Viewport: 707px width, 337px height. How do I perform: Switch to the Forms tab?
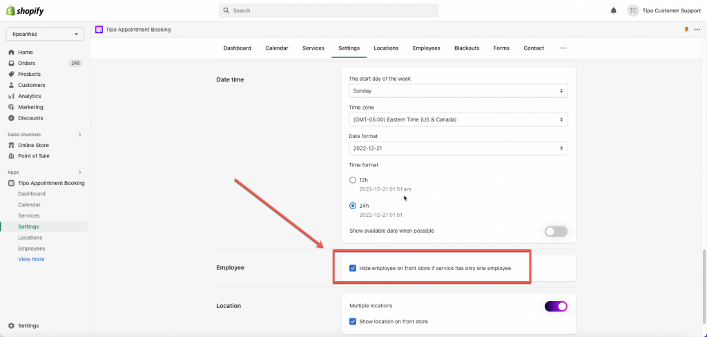(x=501, y=48)
